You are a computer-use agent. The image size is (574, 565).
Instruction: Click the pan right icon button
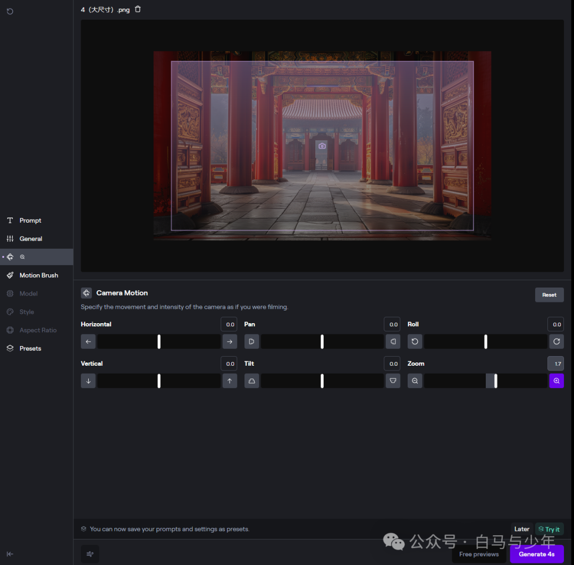pos(393,341)
